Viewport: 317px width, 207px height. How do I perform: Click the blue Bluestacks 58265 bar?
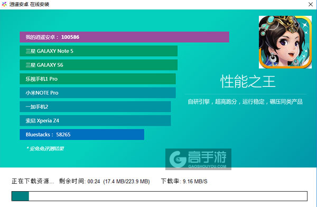tap(82, 134)
